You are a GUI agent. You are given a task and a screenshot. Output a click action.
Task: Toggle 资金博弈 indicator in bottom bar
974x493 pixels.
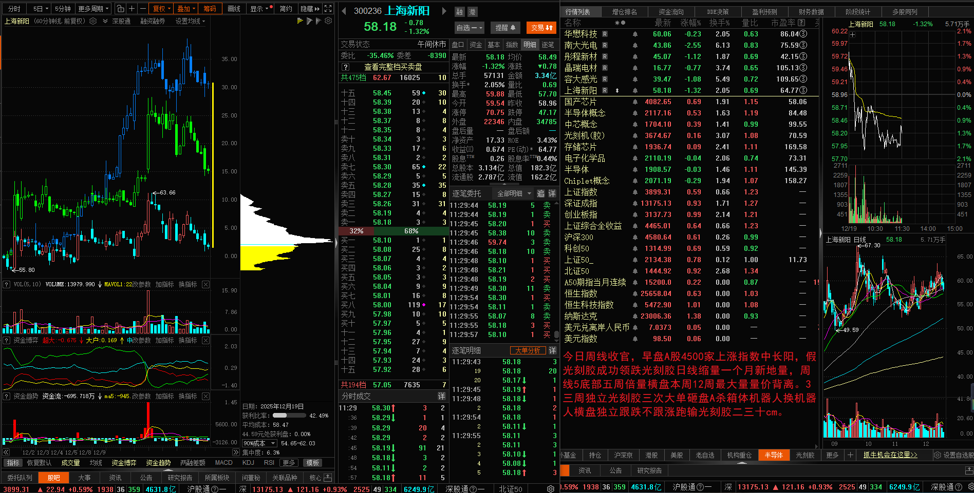[124, 463]
